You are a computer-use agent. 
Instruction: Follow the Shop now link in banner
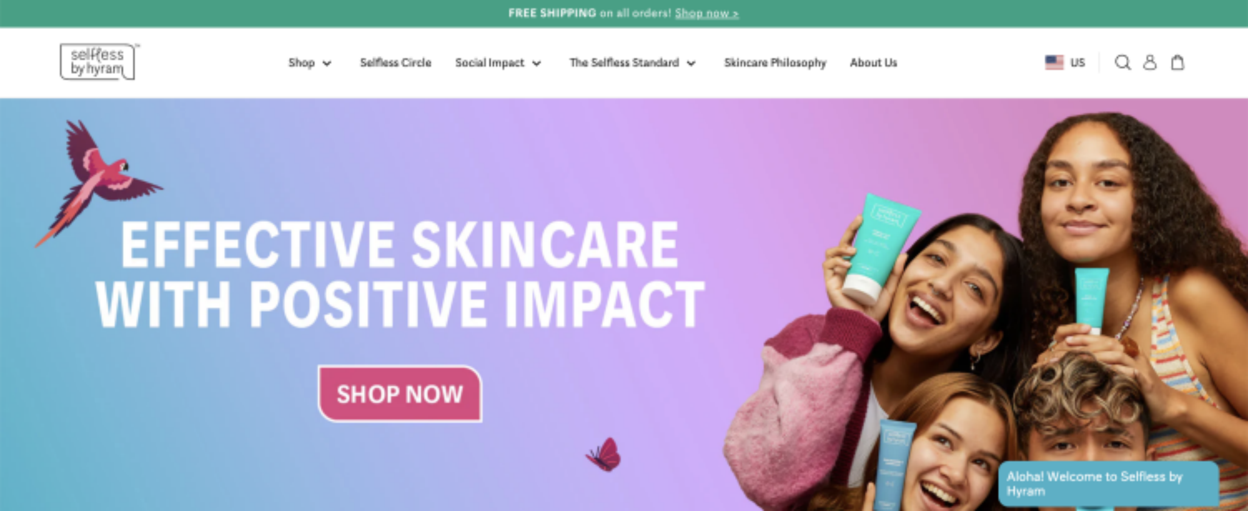point(707,13)
